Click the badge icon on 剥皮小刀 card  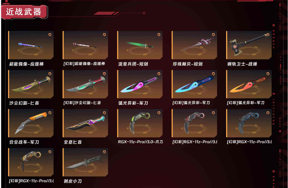point(104,152)
